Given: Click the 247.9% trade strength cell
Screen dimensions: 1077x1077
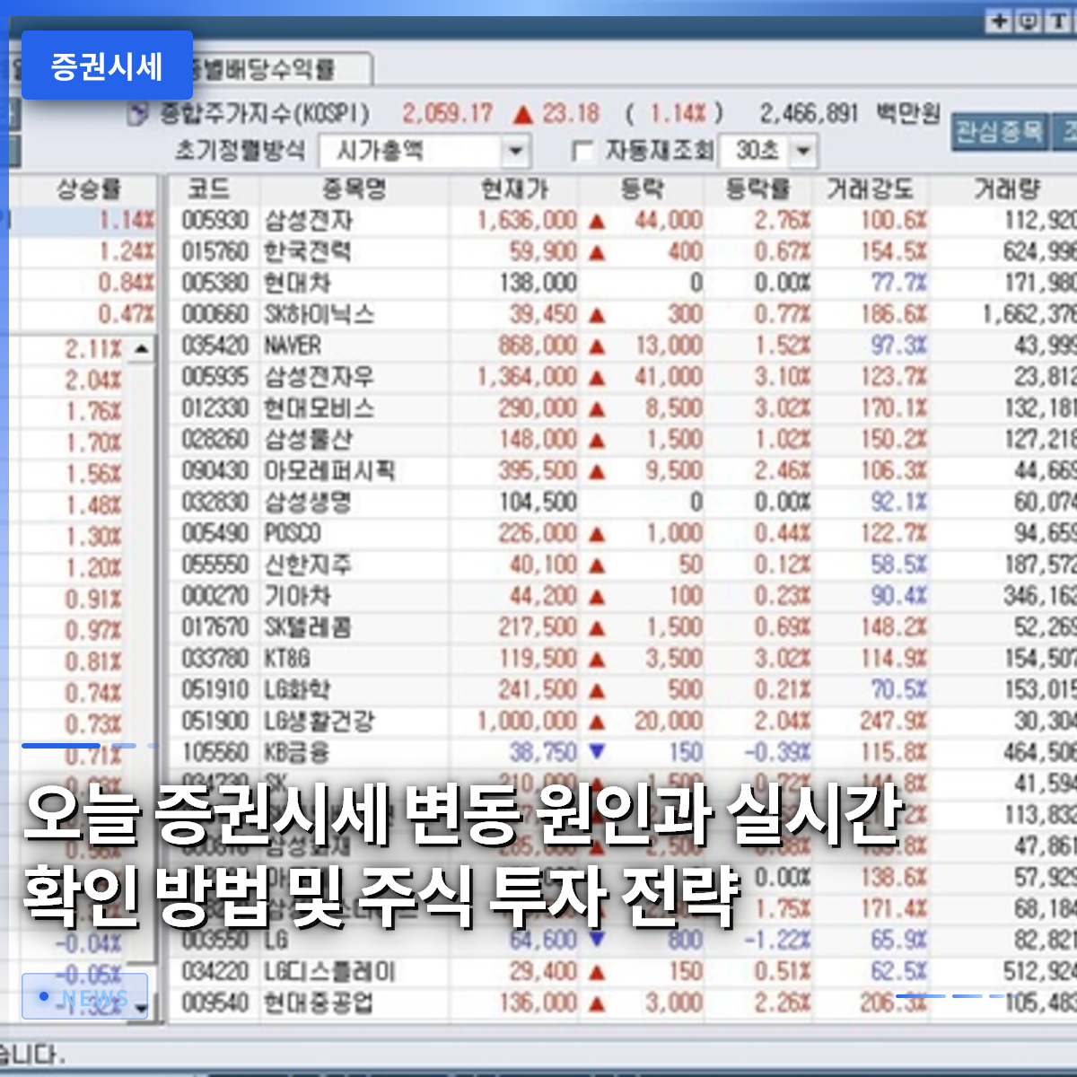Looking at the screenshot, I should click(894, 721).
